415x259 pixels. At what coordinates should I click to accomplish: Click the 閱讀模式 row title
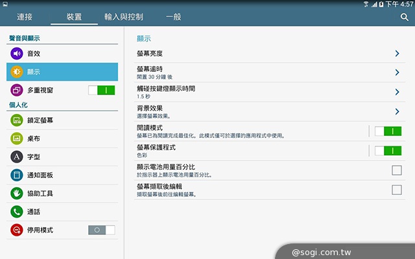pos(150,128)
